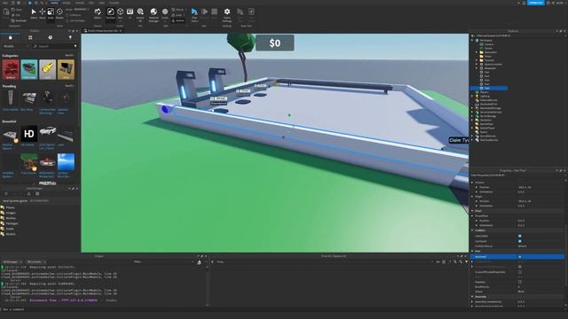
Task: Click the Collaborate button
Action: point(536,3)
